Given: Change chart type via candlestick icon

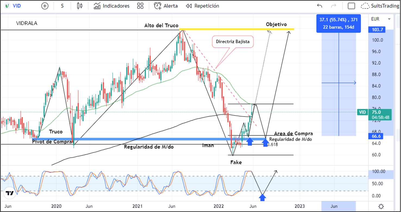Looking at the screenshot, I should (80, 6).
